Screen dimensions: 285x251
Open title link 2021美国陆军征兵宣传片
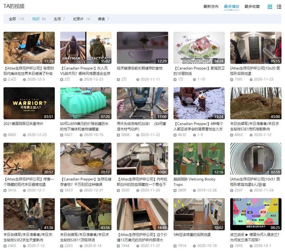point(24,124)
